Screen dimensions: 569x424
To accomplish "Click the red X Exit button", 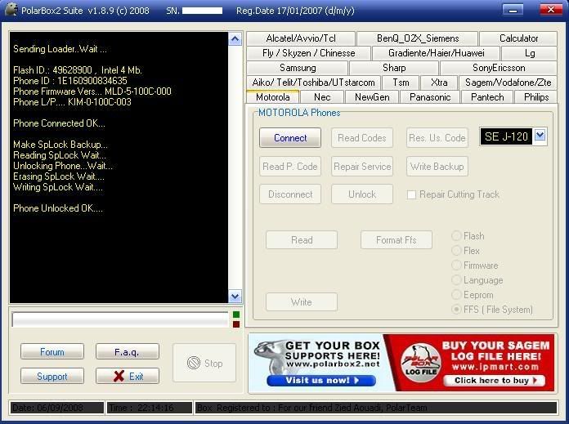I will click(128, 376).
